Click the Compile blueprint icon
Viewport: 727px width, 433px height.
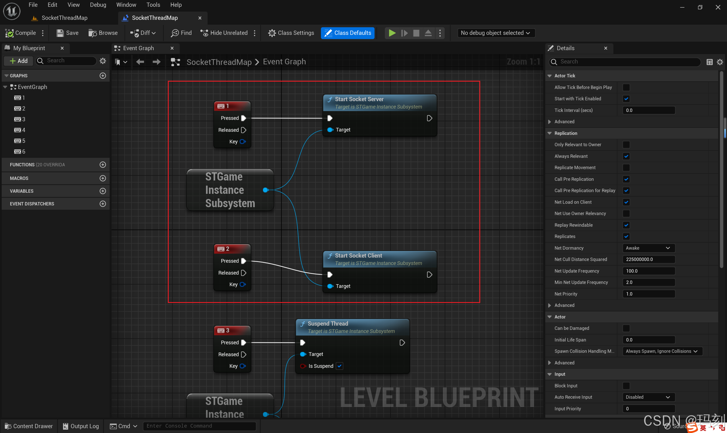(x=10, y=33)
